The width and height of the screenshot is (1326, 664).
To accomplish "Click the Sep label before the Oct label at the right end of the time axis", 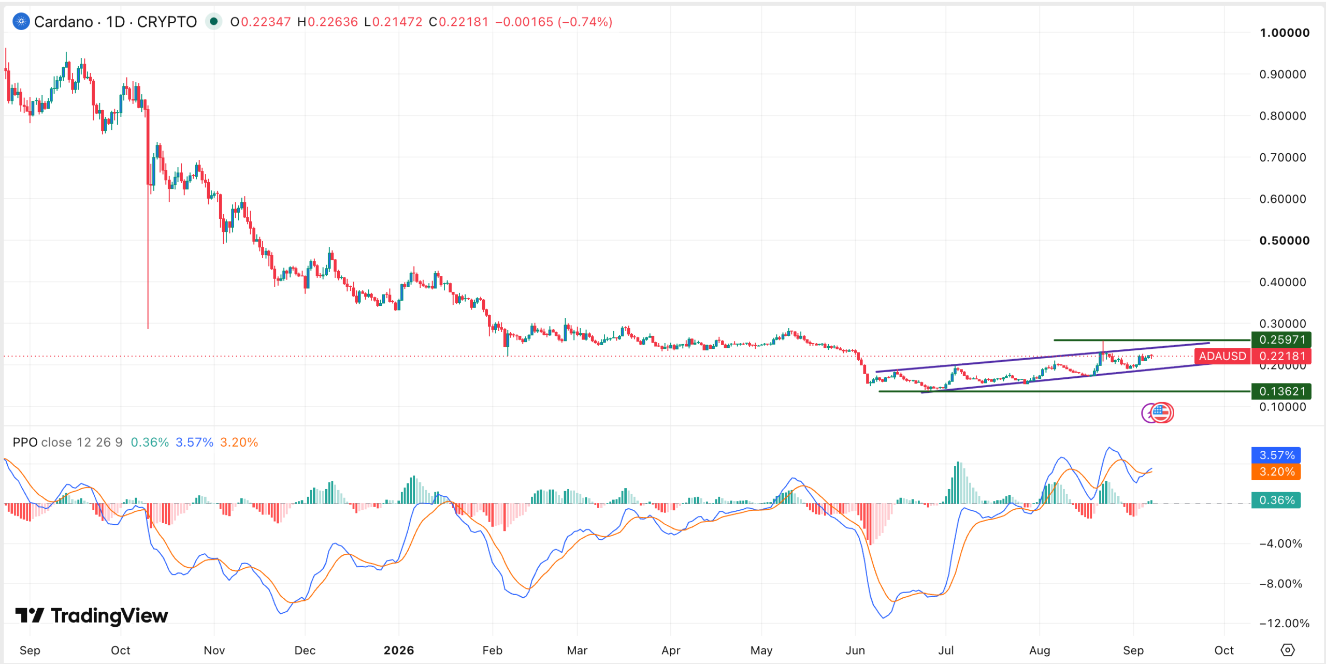I will 1133,650.
